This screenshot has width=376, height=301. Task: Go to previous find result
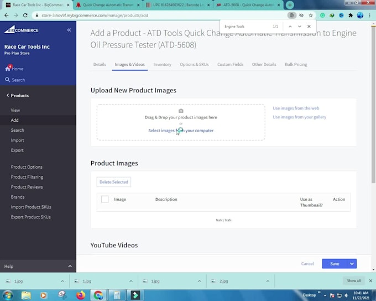tap(290, 27)
